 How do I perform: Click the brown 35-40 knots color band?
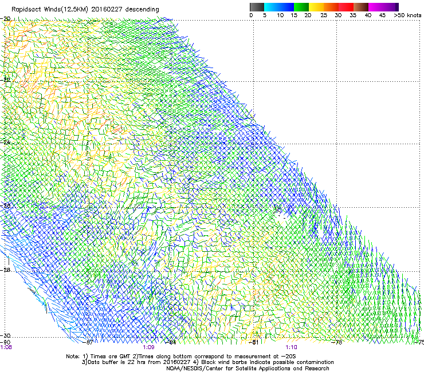[x=361, y=7]
